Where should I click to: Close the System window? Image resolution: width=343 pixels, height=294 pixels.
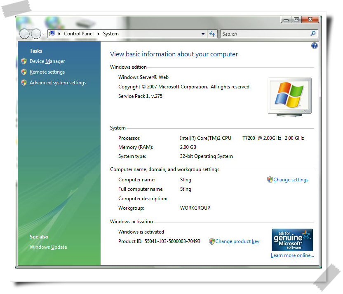click(x=310, y=20)
